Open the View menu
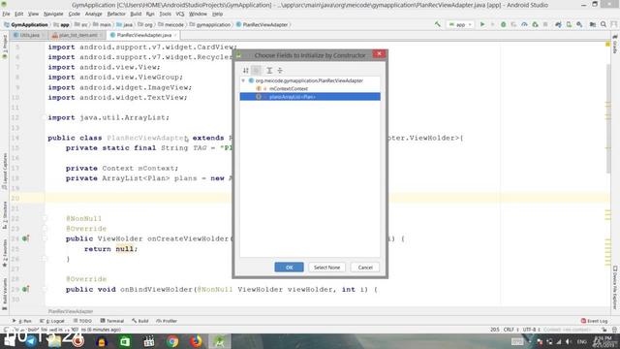This screenshot has width=620, height=349. pos(33,14)
